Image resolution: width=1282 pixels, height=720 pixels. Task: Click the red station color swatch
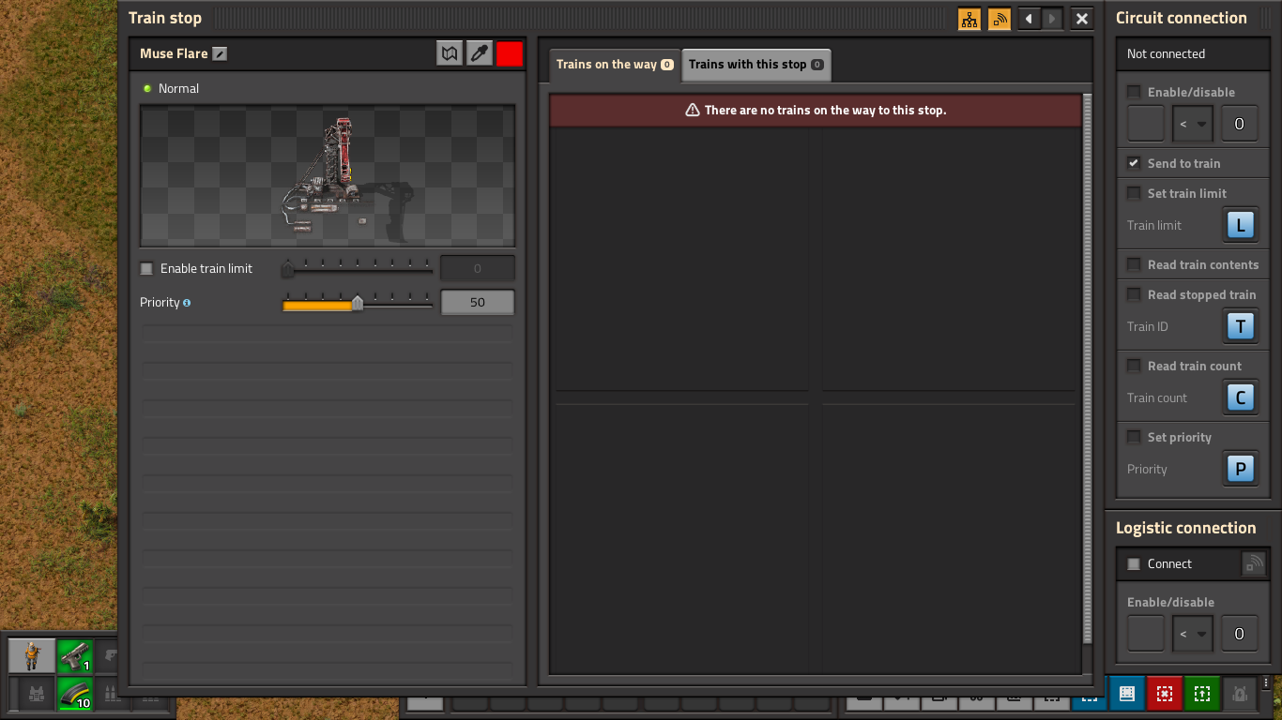510,53
